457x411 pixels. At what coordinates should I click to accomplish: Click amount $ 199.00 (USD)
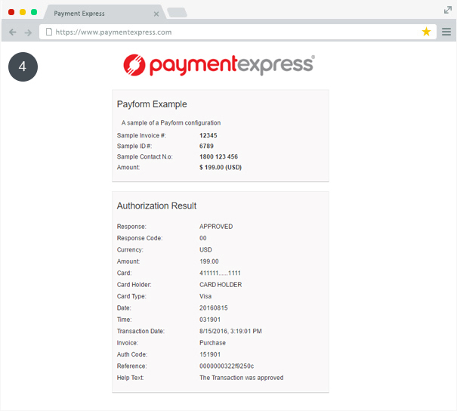[221, 167]
